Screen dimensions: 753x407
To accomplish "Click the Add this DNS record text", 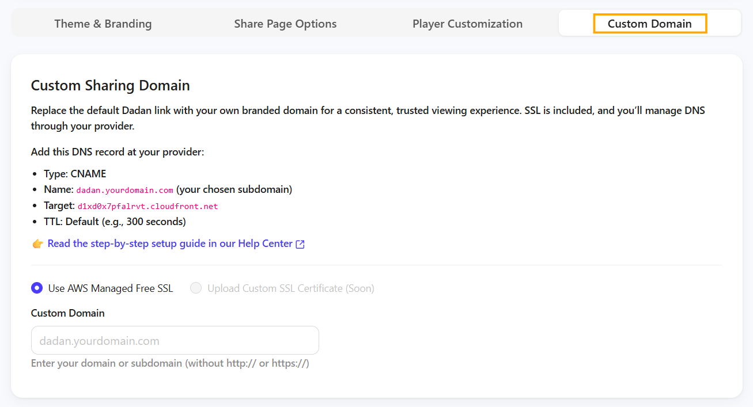I will (118, 152).
